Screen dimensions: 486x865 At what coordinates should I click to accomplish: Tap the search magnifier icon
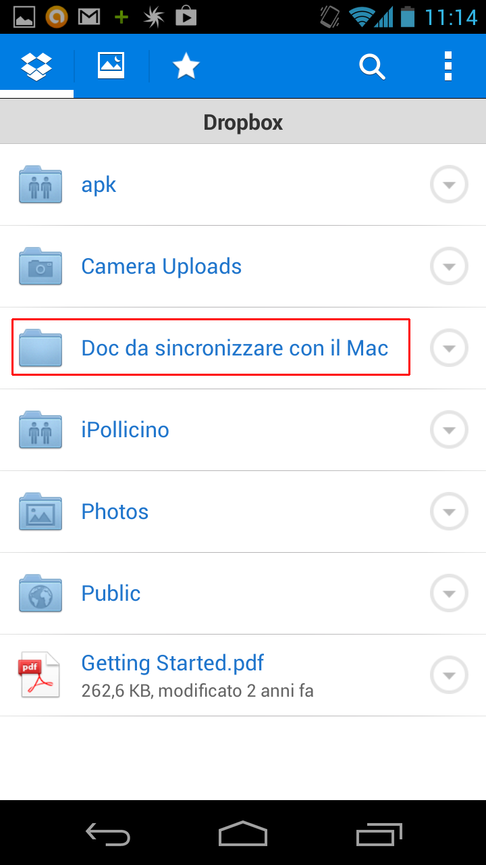coord(371,66)
